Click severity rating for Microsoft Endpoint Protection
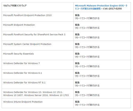Viewport: 133px width, 111px height. [77, 25]
